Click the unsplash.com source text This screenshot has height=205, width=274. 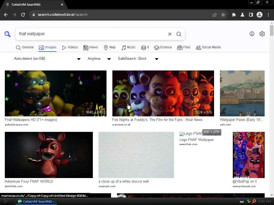point(107,186)
